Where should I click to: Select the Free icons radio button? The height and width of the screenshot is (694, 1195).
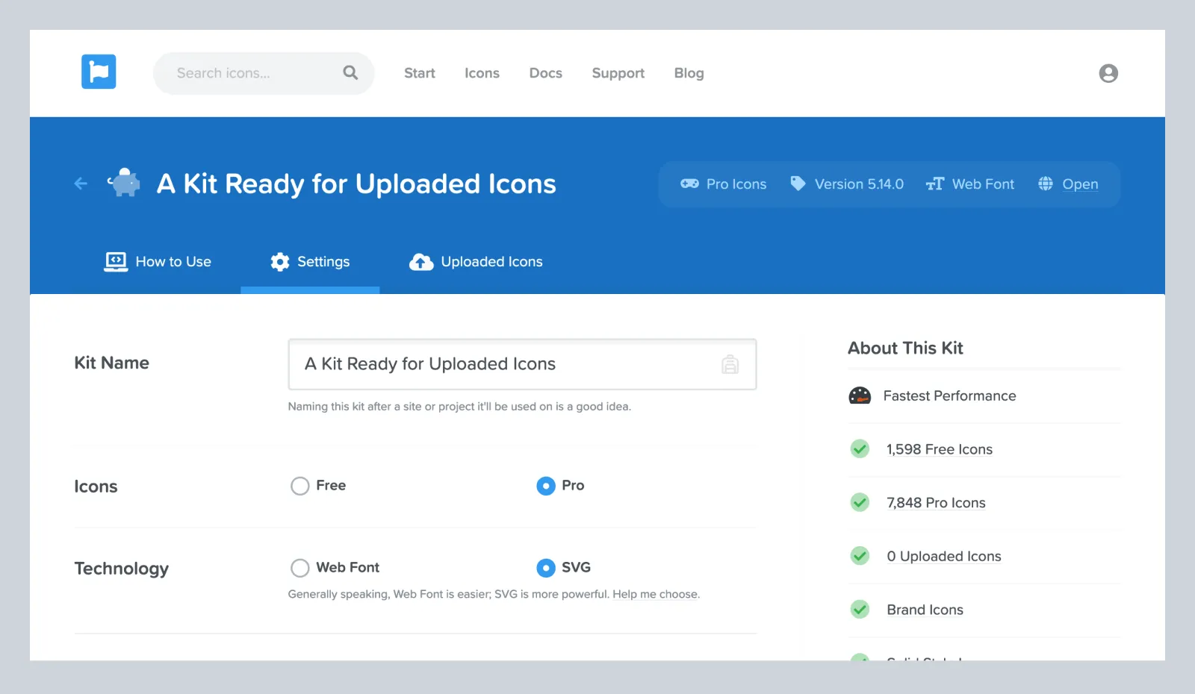pos(299,486)
